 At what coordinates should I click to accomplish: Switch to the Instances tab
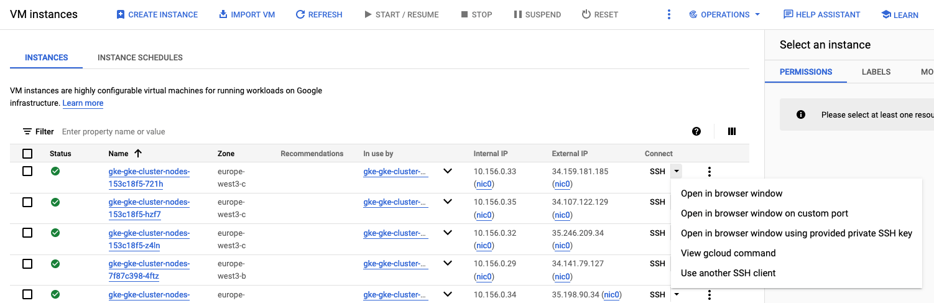(x=47, y=57)
